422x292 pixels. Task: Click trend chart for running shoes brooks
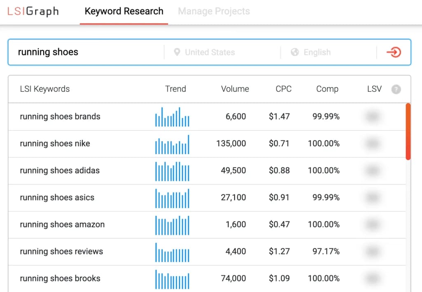pos(172,279)
